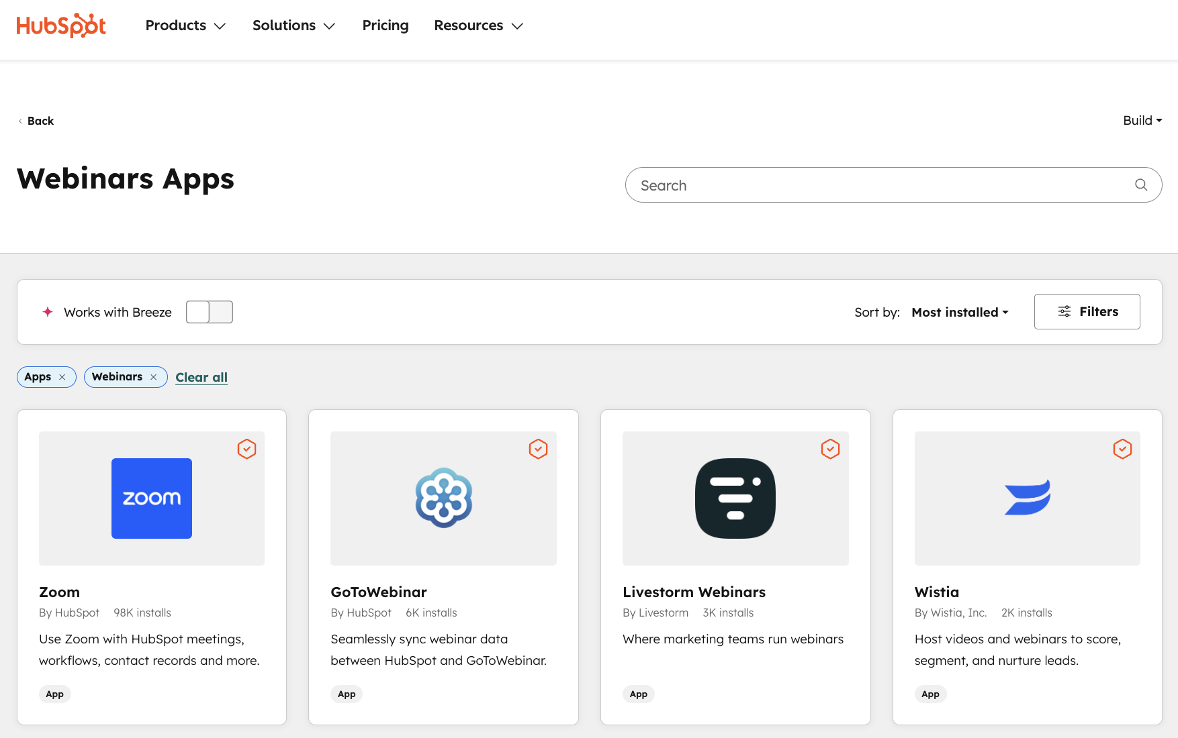Click the Webinars Apps heading
The image size is (1178, 738).
tap(126, 179)
